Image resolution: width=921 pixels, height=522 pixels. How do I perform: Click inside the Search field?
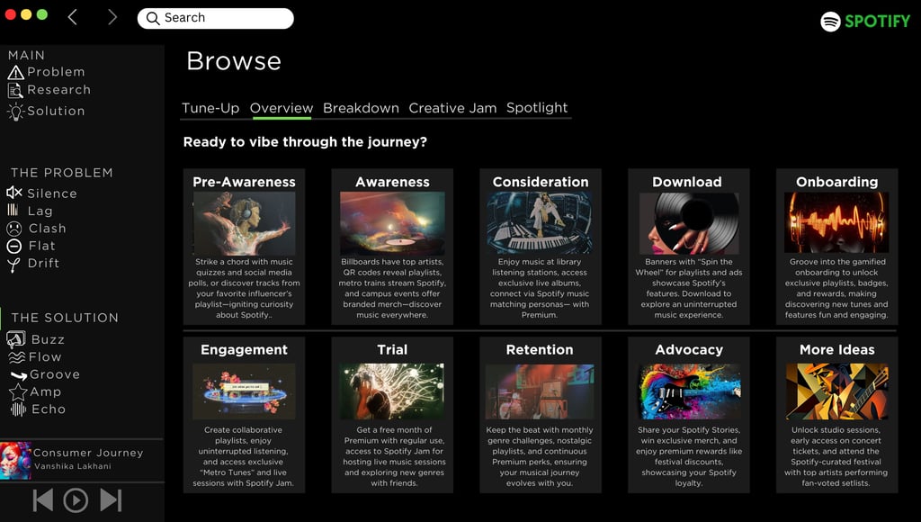tap(216, 18)
